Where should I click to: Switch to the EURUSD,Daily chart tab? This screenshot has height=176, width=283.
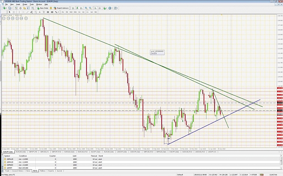tap(21, 152)
